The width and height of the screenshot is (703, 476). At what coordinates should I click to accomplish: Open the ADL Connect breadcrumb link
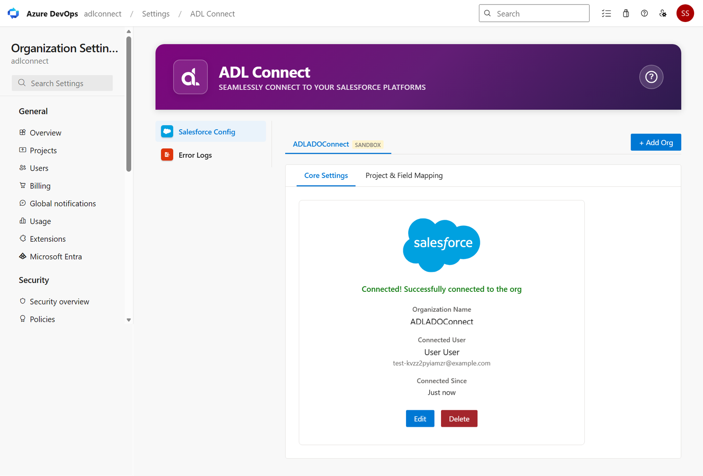point(213,14)
